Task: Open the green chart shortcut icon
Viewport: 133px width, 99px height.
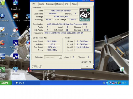Action: coord(2,69)
